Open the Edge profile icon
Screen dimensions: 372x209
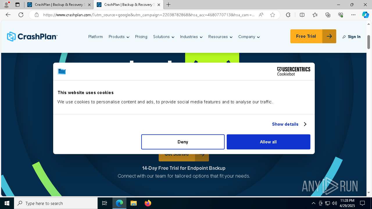tap(6, 5)
